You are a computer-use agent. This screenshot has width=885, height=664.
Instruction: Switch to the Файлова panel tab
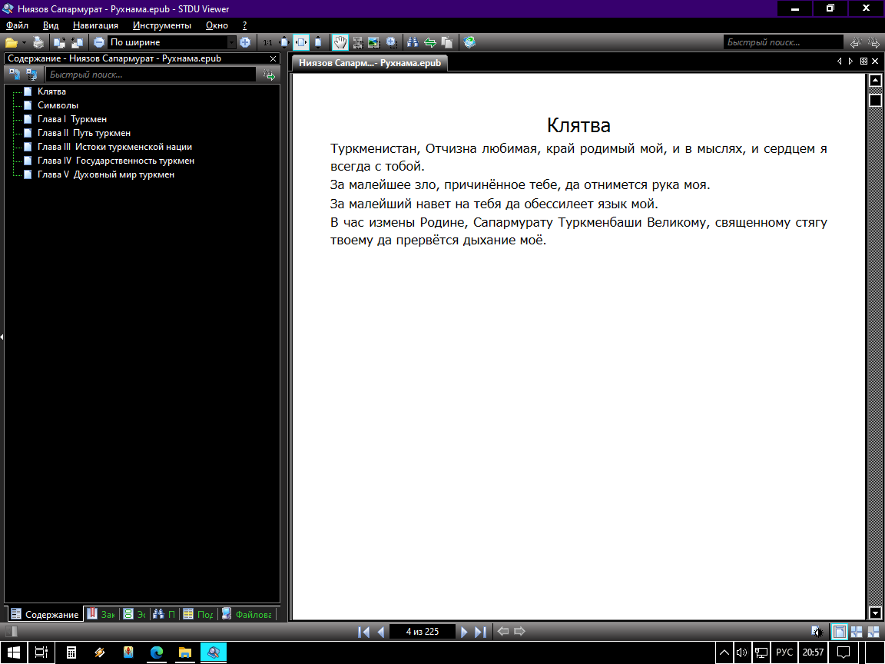(x=247, y=614)
